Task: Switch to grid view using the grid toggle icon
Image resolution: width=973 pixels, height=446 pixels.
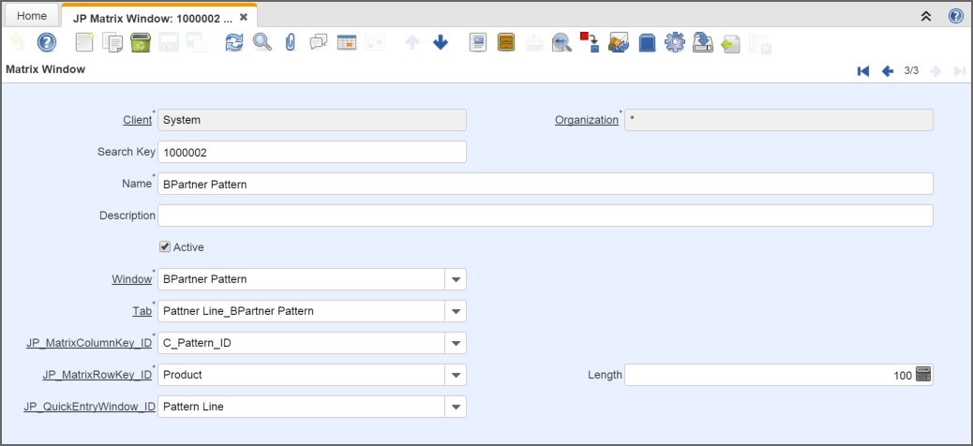Action: [347, 43]
